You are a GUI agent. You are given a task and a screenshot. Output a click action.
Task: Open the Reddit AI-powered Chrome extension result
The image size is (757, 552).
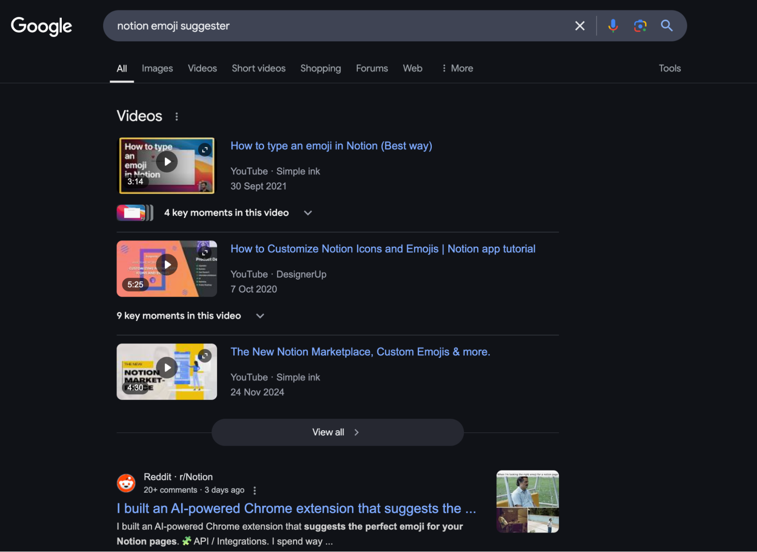[296, 508]
